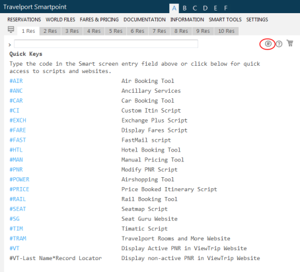This screenshot has height=272, width=300.
Task: Launch the #FAST quick key link
Action: (x=18, y=140)
